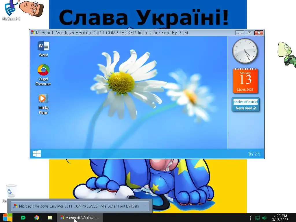This screenshot has height=222, width=296.
Task: Open File Explorer from the taskbar
Action: tap(50, 218)
